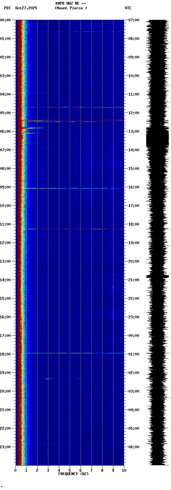Screen dimensions: 171x490
Task: Click the PDT time label '15:00'
Action: [x=6, y=299]
